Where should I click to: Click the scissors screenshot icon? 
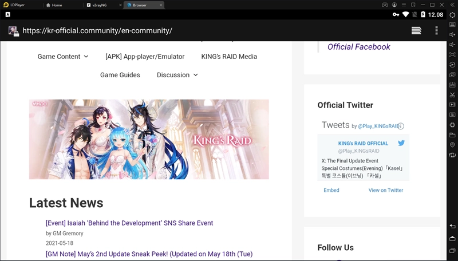(x=452, y=94)
